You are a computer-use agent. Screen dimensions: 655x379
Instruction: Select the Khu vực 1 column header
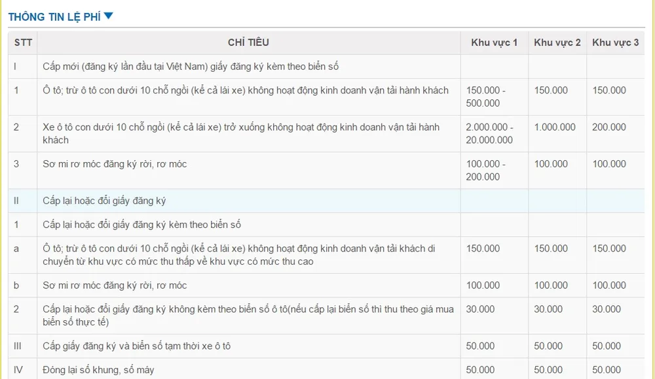(493, 42)
